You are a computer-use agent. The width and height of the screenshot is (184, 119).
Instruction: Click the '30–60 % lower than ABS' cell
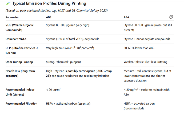tap(139, 48)
